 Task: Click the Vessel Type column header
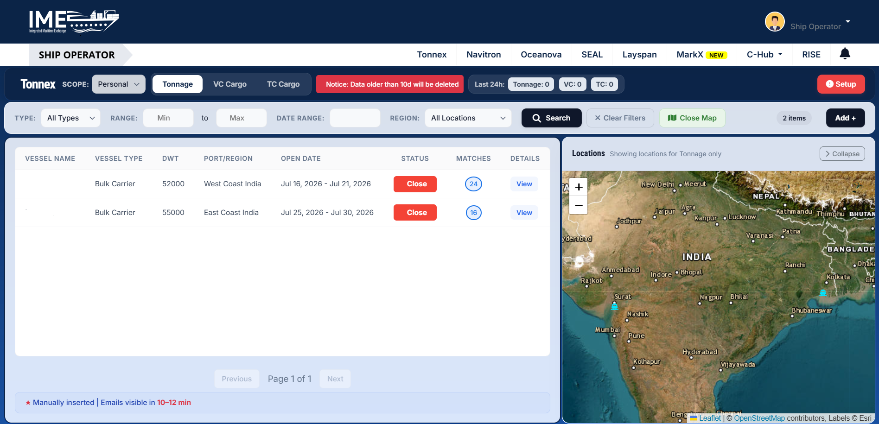point(119,158)
